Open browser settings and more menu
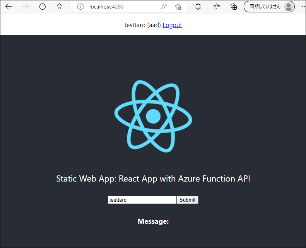 pyautogui.click(x=303, y=7)
